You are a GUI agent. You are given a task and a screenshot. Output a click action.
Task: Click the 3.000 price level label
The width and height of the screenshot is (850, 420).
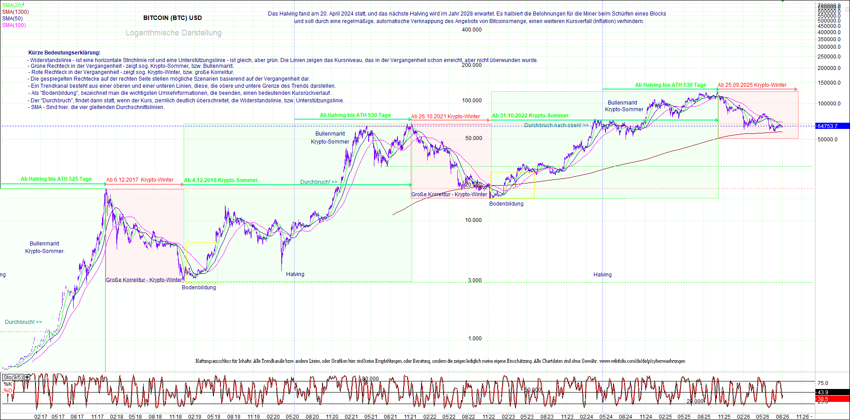475,280
